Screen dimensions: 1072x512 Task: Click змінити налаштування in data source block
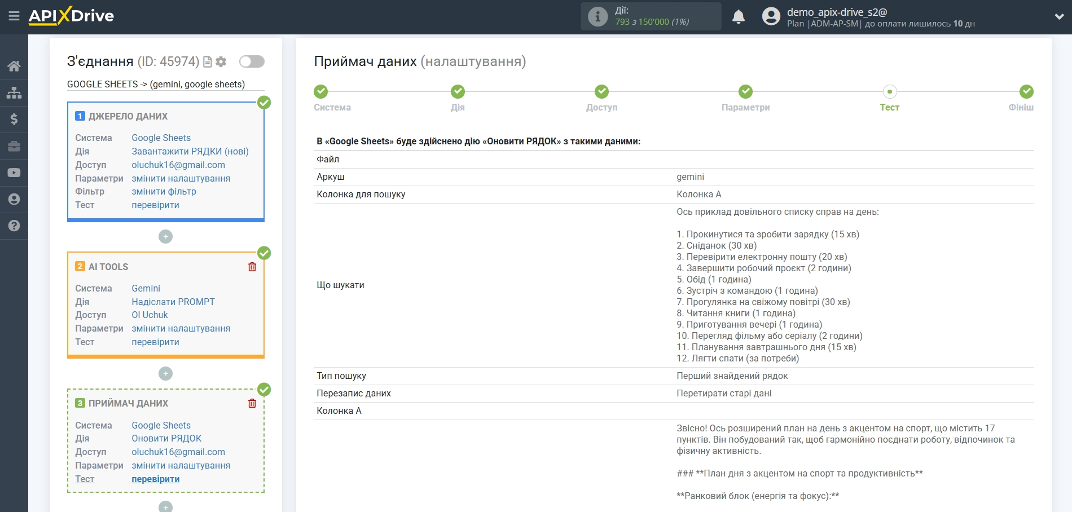pyautogui.click(x=181, y=178)
